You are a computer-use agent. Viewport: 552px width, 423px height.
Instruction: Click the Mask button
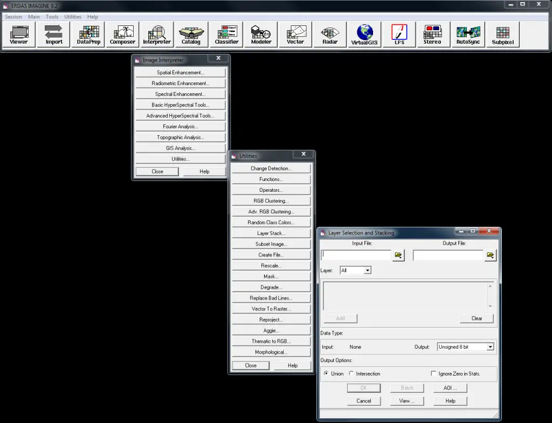tap(271, 276)
